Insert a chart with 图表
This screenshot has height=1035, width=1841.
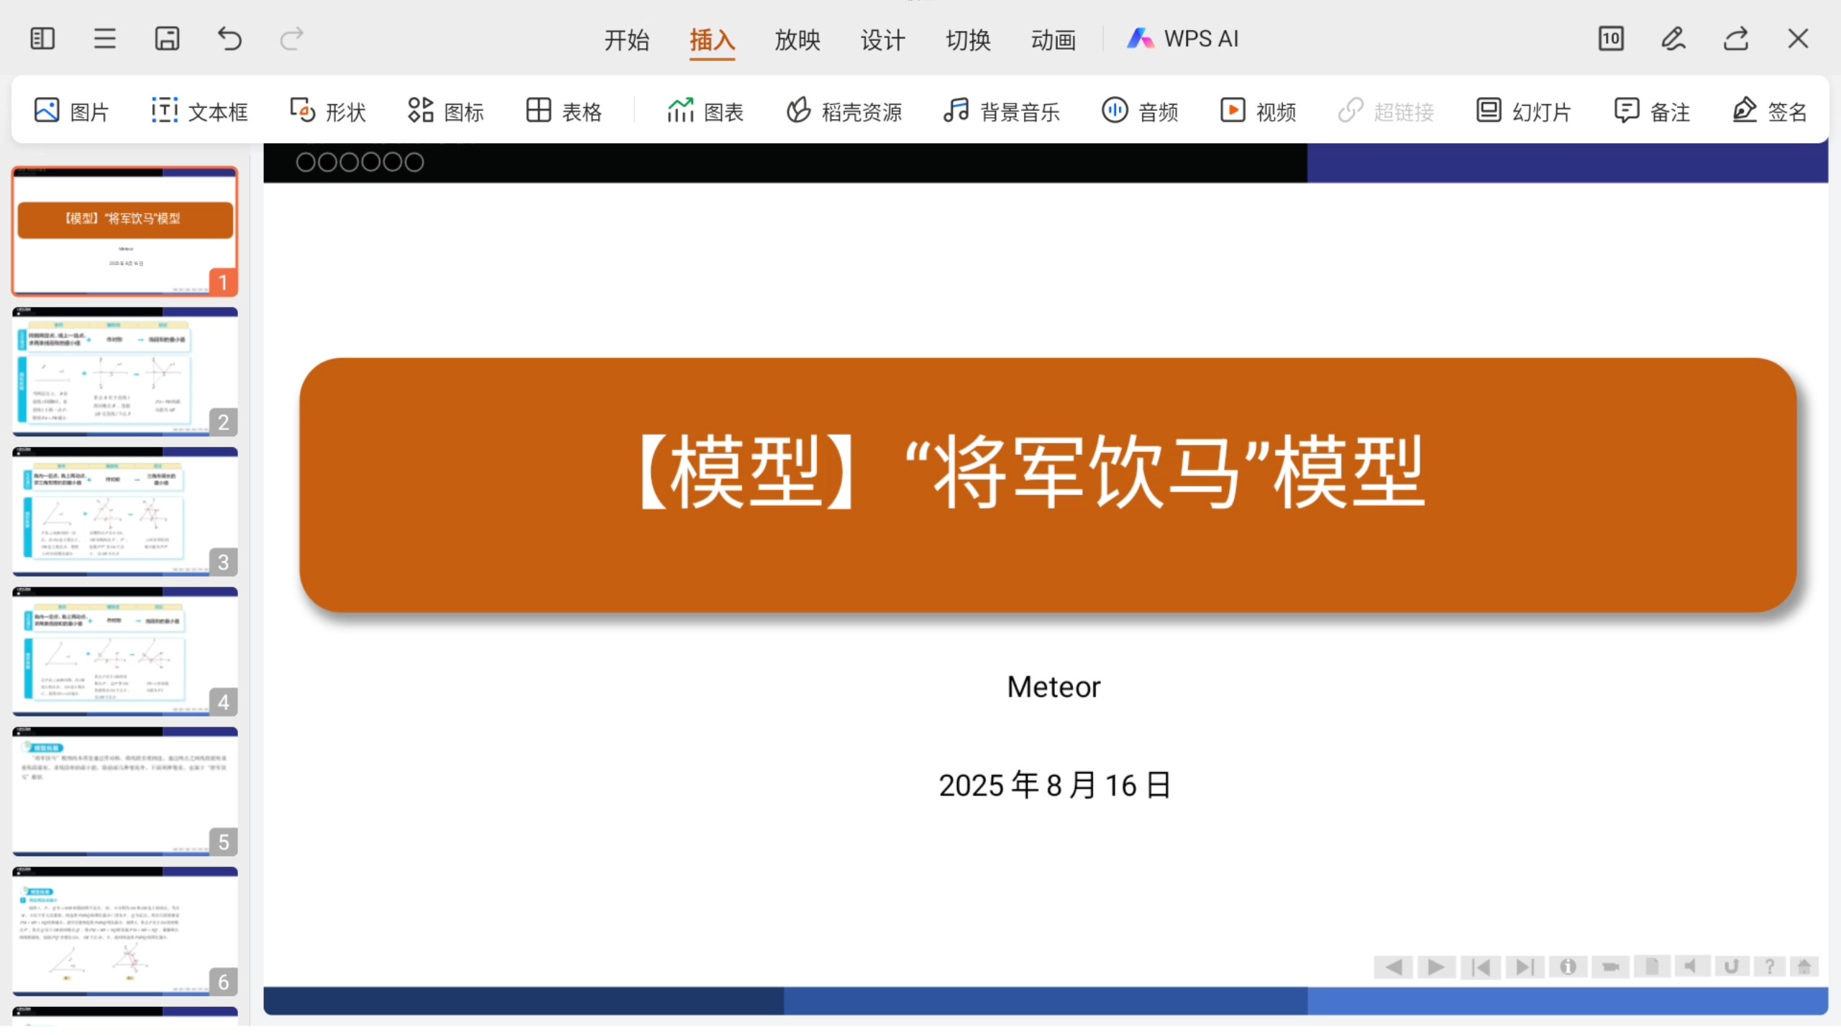tap(705, 111)
